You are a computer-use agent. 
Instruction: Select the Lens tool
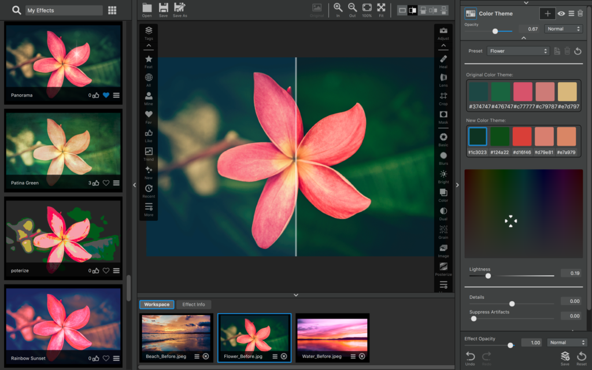[443, 80]
